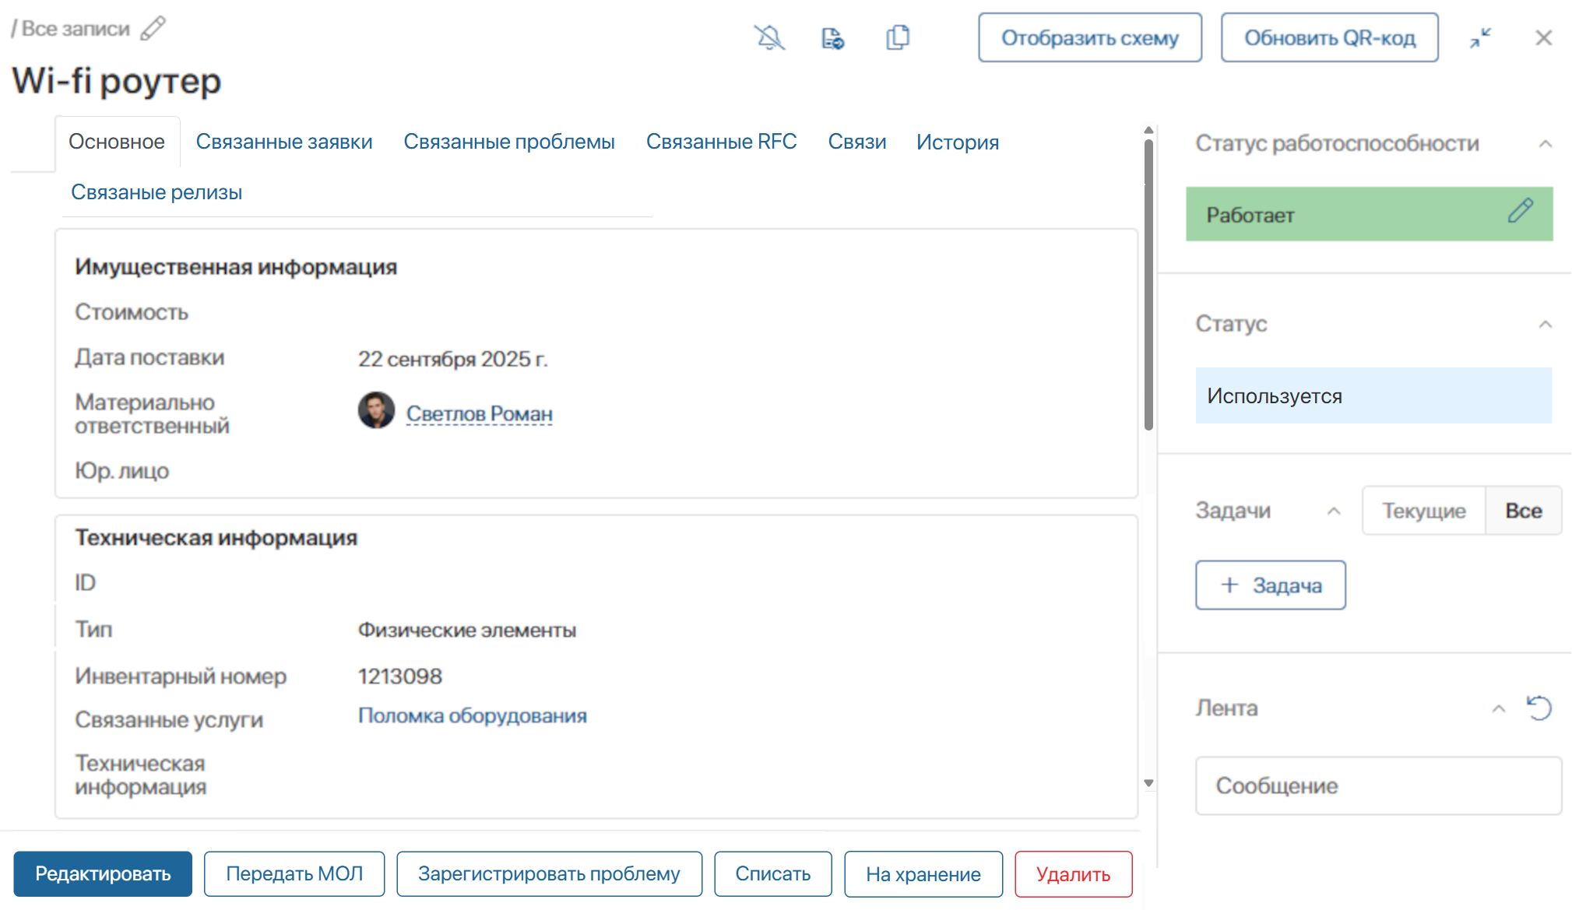Click the Сообщение input field

point(1378,786)
